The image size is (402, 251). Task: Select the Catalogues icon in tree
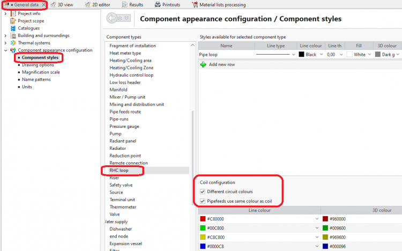[x=14, y=28]
